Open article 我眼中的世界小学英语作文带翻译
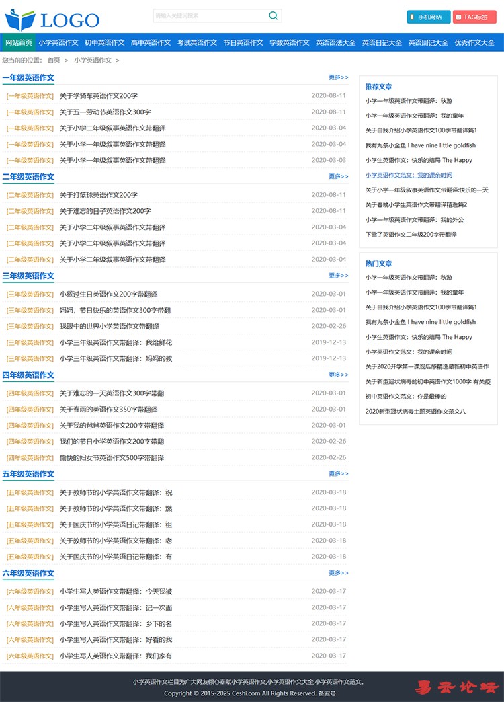 pyautogui.click(x=110, y=326)
